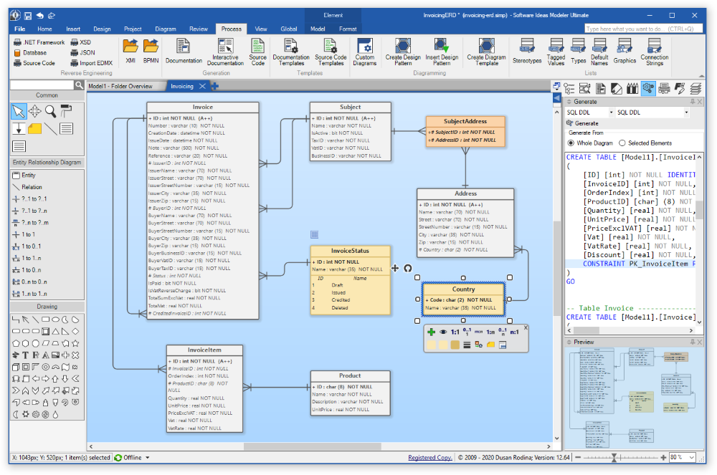Select the 'Whole Diagram' radio button
The height and width of the screenshot is (475, 717).
[x=571, y=143]
